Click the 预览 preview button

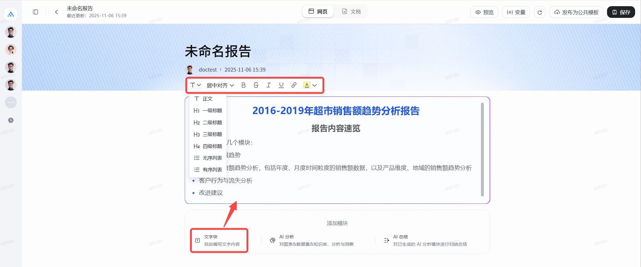pos(484,12)
